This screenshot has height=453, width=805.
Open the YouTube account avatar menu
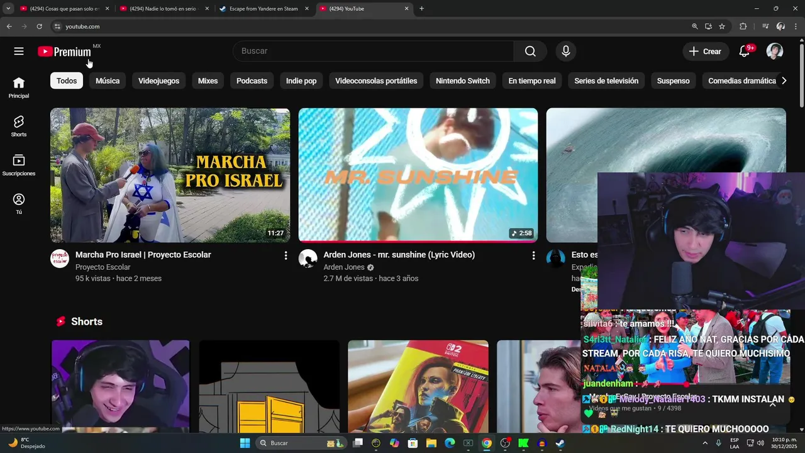[x=775, y=52]
